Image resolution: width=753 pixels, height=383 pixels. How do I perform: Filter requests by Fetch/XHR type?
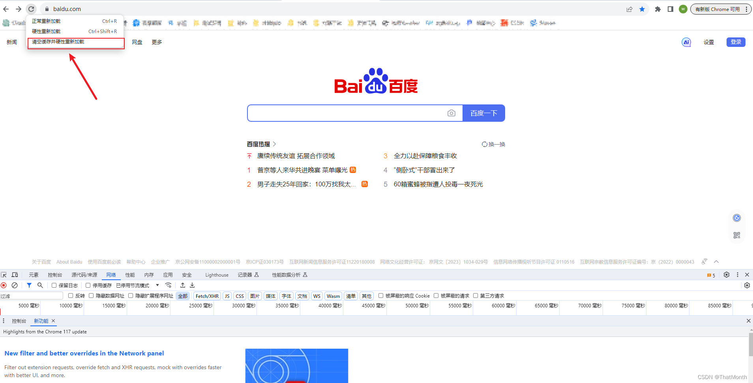point(207,296)
